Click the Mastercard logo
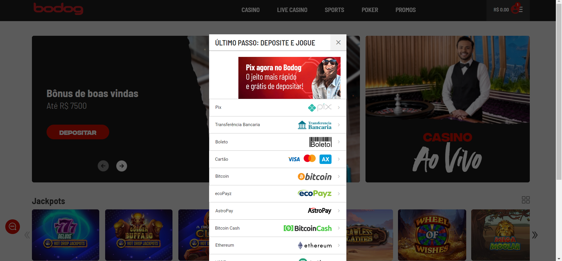The height and width of the screenshot is (261, 562). pos(310,159)
